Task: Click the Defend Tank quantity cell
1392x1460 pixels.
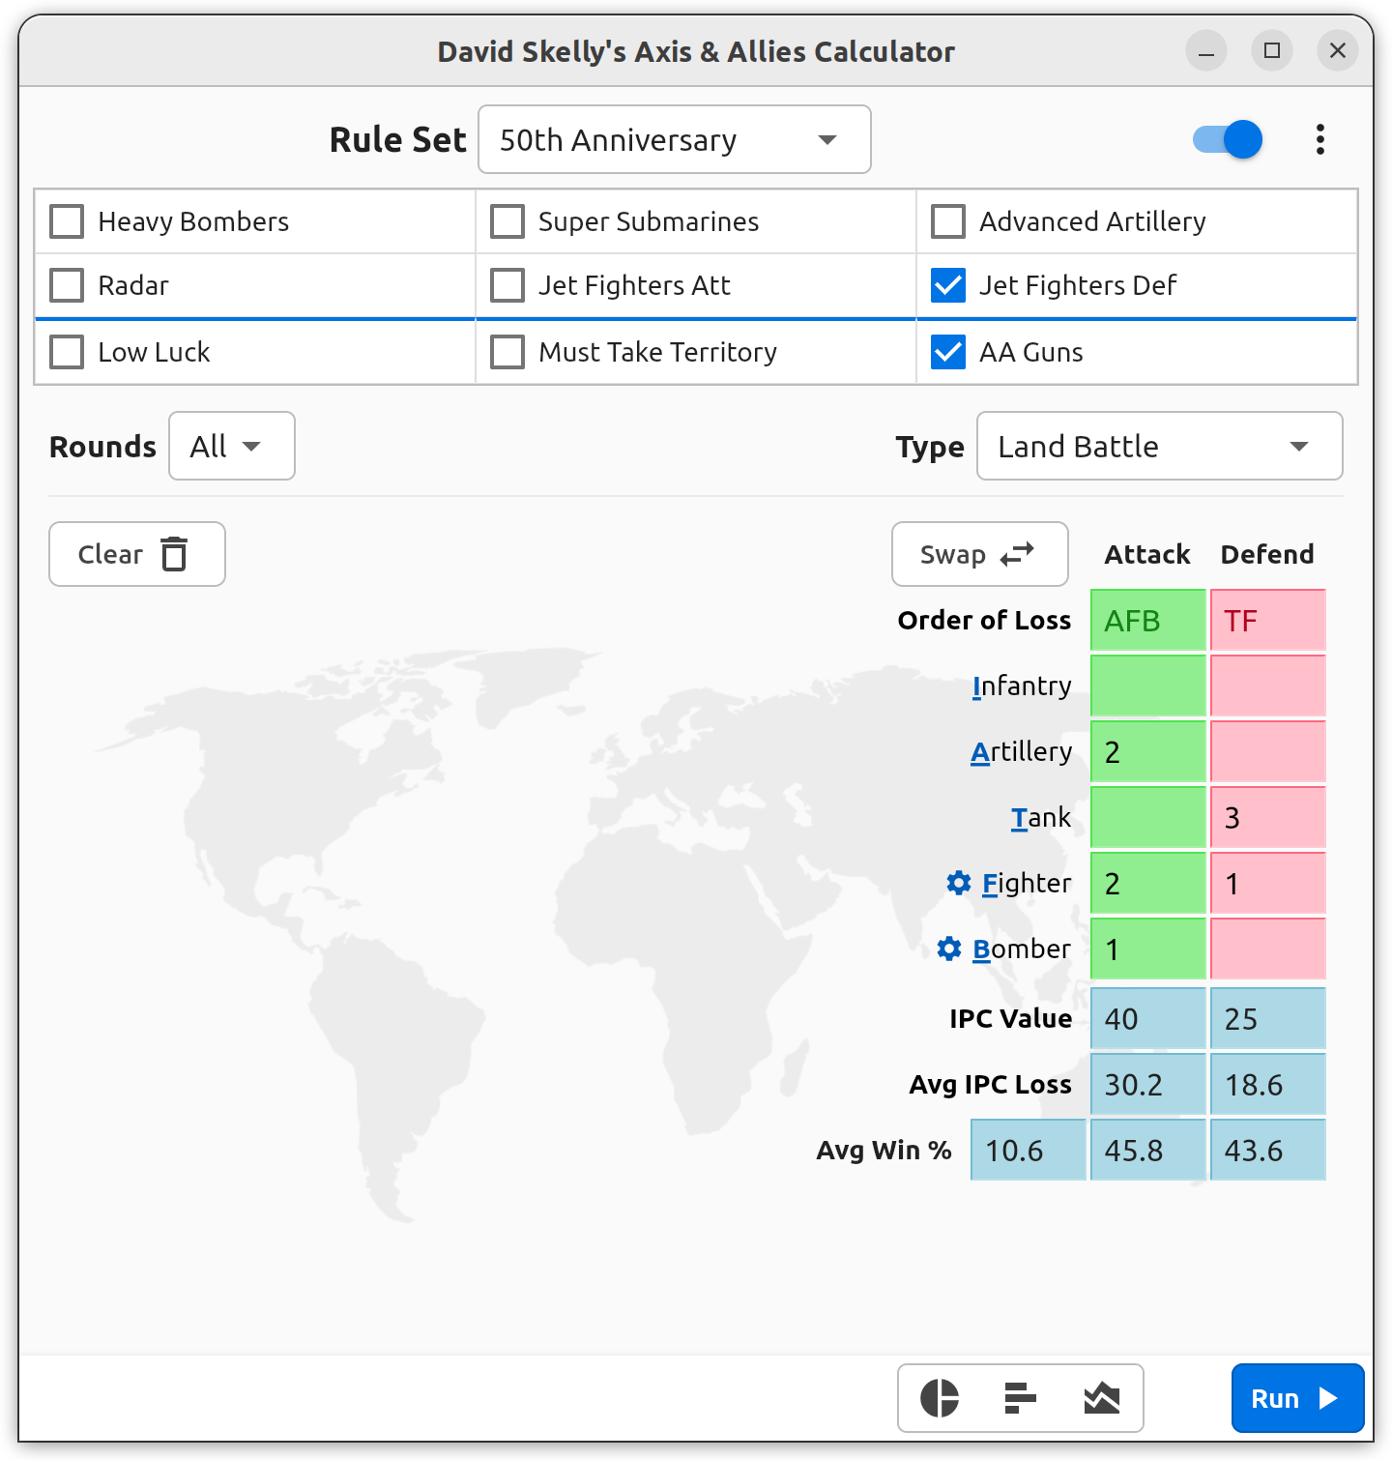Action: coord(1267,817)
